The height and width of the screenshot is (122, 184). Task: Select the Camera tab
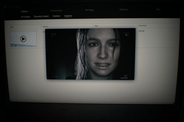56,16
